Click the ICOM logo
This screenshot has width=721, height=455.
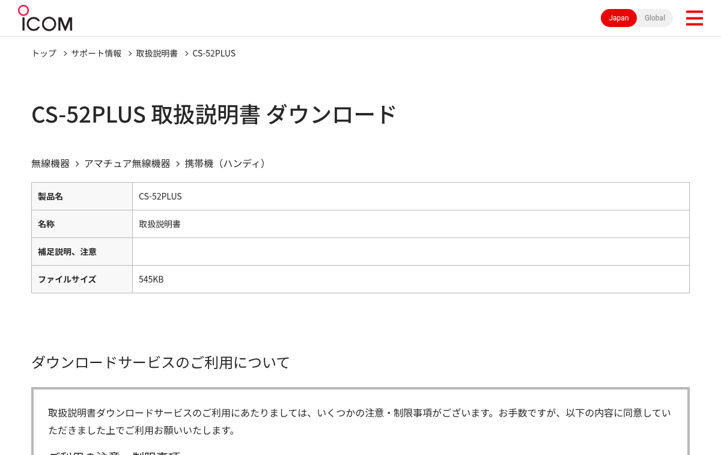[x=45, y=18]
